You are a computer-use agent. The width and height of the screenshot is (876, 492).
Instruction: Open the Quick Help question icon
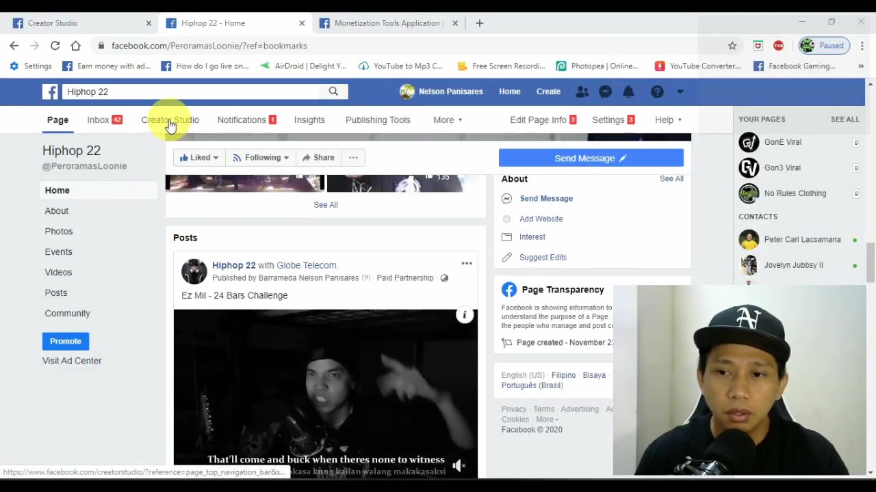click(x=657, y=92)
